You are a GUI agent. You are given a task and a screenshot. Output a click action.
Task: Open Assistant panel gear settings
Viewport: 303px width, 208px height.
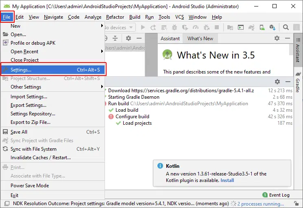tap(277, 38)
